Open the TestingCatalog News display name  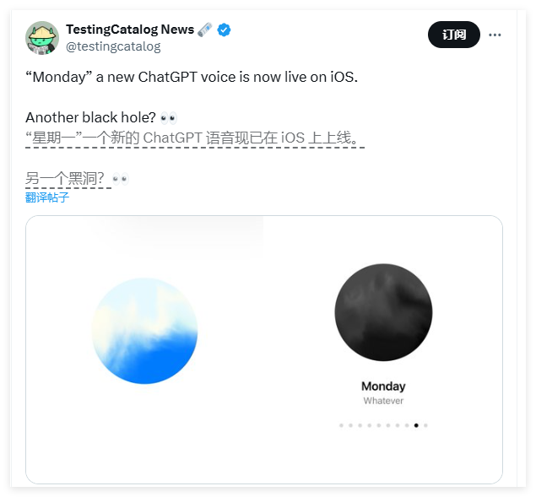(130, 30)
